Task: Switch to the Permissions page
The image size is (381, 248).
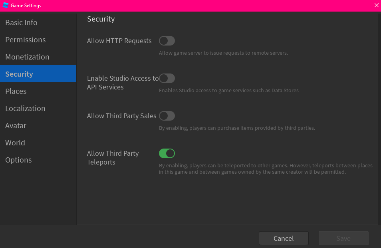Action: [38, 40]
